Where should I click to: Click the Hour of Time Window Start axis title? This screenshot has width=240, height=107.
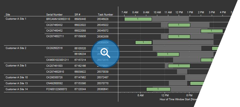pos(178,99)
